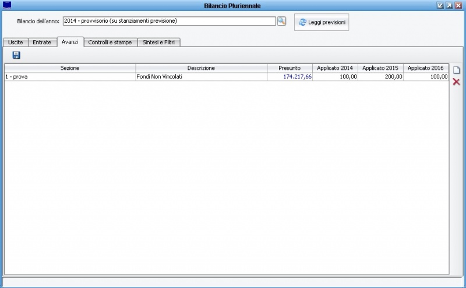Select the Avanzi tab

pos(70,42)
